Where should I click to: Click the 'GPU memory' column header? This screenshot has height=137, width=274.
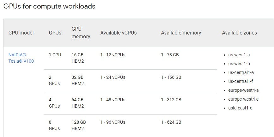(x=81, y=33)
